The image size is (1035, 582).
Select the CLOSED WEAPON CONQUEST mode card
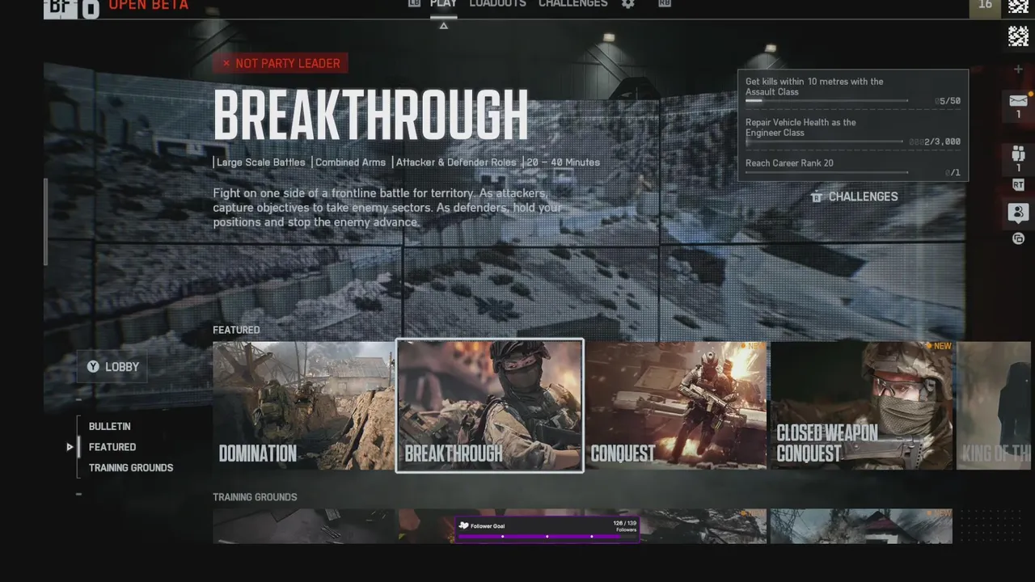coord(862,406)
